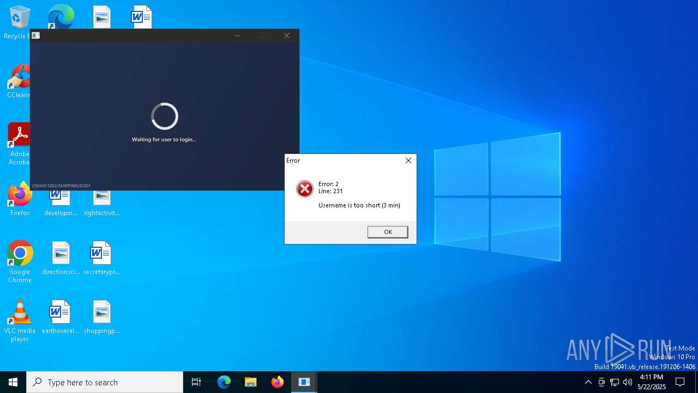
Task: Click the Meet Now tray icon
Action: click(x=601, y=382)
